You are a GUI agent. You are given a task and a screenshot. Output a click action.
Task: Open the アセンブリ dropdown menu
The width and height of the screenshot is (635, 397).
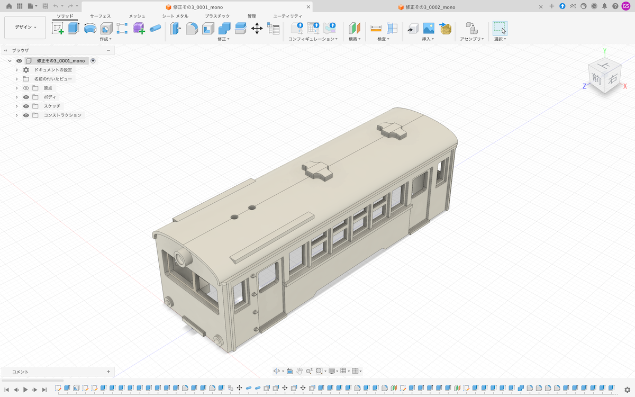471,39
